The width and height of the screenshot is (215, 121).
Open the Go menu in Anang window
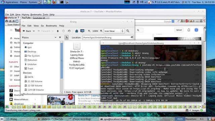click(42, 26)
